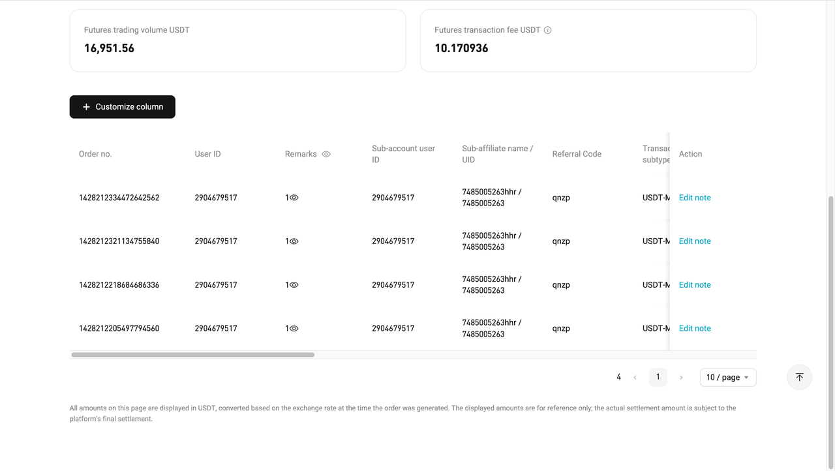Screen dimensions: 835x471
Task: Edit note for order 1428212334472642562
Action: tap(694, 197)
